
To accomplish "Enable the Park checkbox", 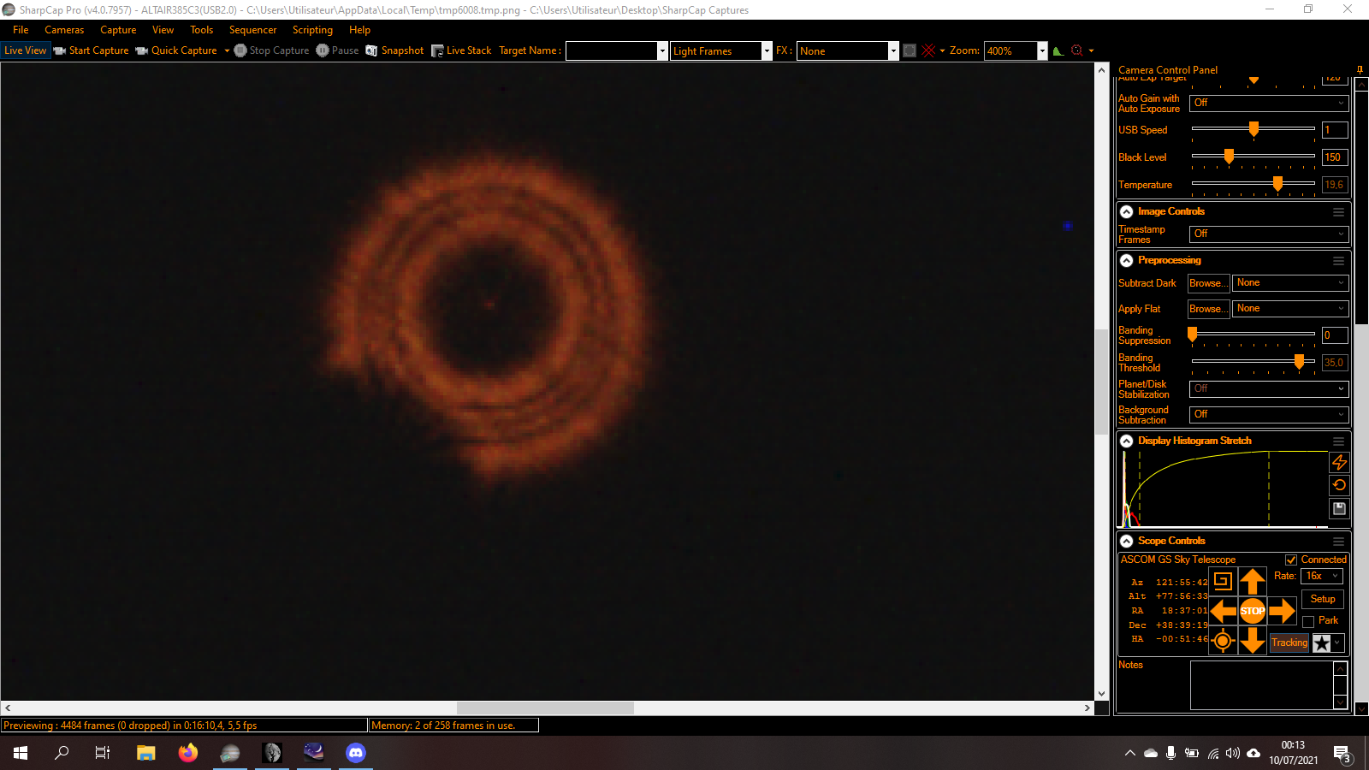I will click(1308, 621).
